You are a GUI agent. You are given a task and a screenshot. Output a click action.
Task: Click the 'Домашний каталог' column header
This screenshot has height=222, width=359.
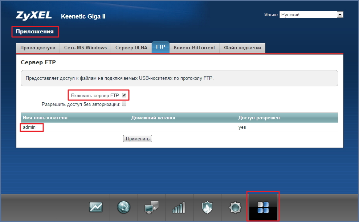coord(153,118)
